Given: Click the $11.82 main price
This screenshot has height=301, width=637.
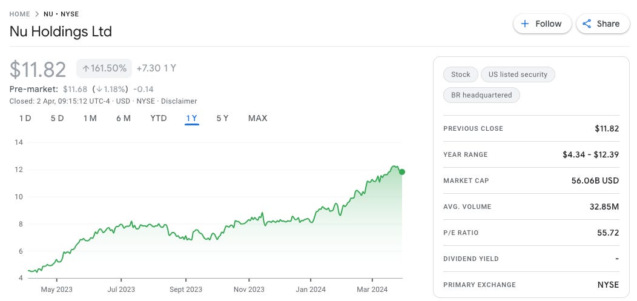Looking at the screenshot, I should pyautogui.click(x=38, y=70).
